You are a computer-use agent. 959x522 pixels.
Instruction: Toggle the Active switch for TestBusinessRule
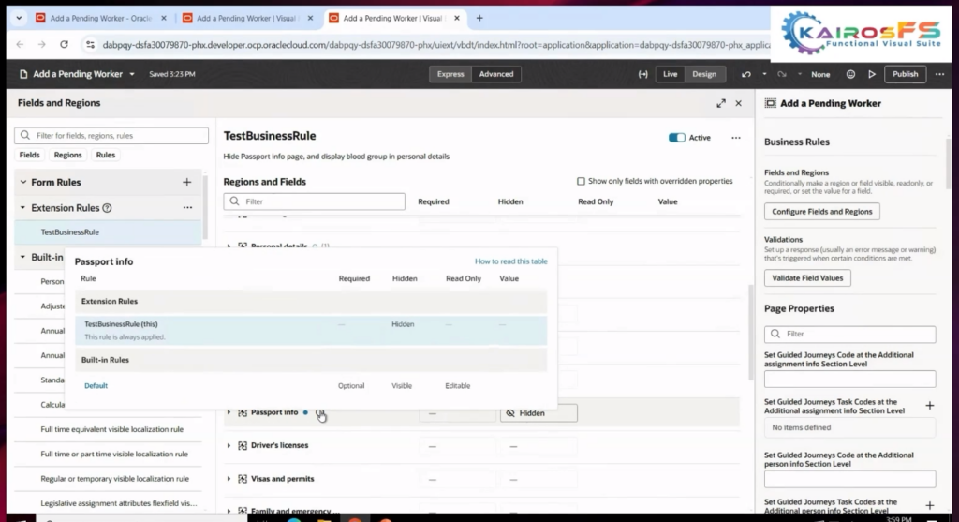pos(676,138)
